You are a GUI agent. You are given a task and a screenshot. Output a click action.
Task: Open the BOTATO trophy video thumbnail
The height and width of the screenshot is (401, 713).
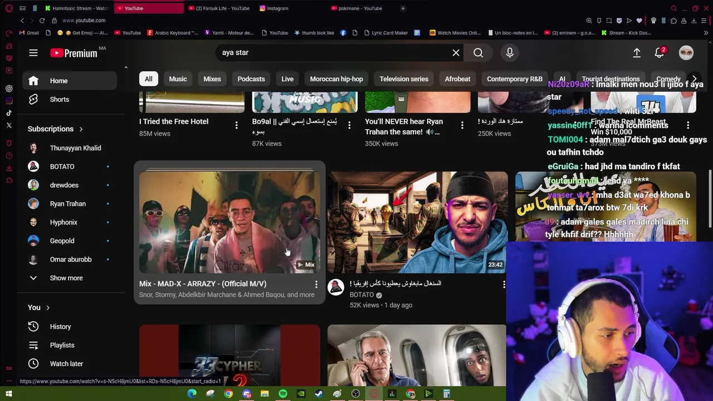point(418,222)
